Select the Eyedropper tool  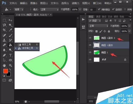10,30
